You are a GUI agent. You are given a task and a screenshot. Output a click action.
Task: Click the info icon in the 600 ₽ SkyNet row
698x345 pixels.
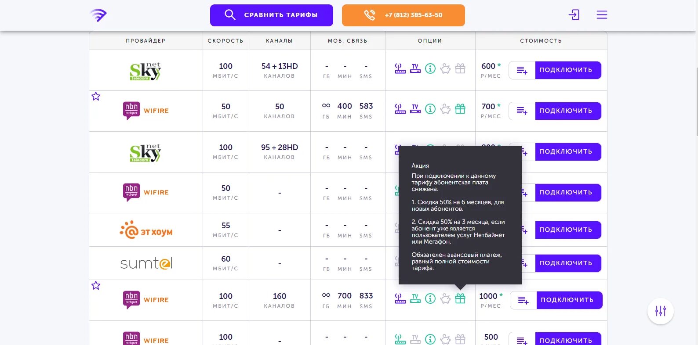coord(430,68)
